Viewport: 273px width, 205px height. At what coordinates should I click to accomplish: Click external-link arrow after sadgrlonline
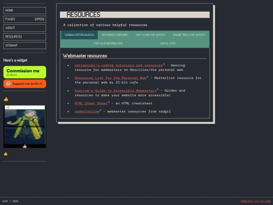coord(100,110)
